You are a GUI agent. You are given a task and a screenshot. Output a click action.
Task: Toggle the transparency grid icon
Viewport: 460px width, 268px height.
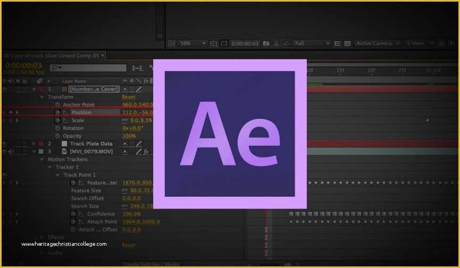(x=347, y=44)
